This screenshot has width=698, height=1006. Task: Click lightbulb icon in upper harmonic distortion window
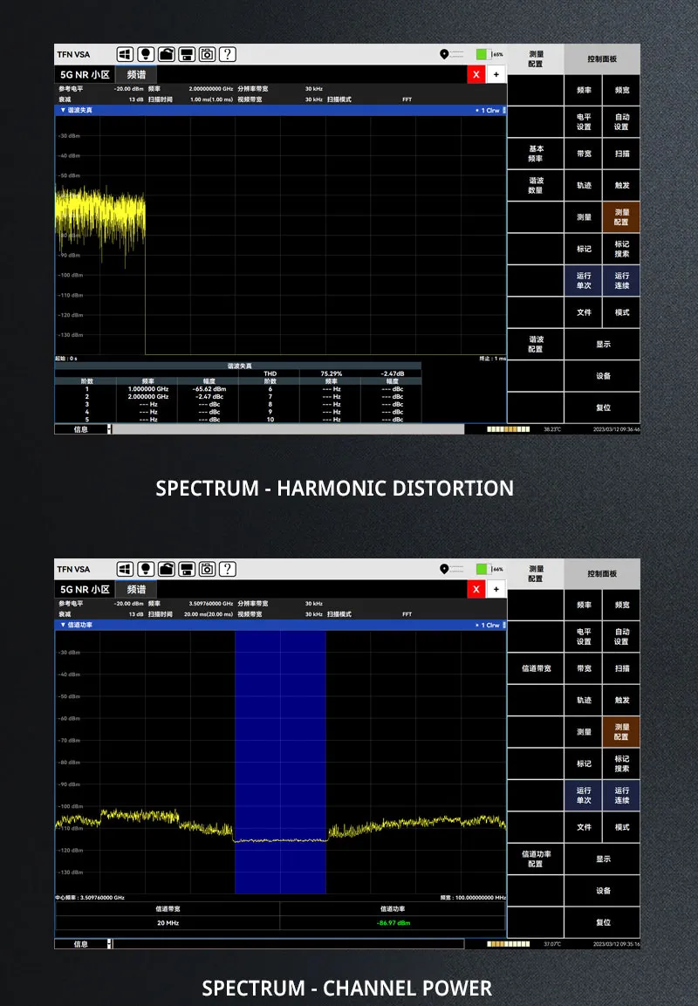click(x=146, y=55)
